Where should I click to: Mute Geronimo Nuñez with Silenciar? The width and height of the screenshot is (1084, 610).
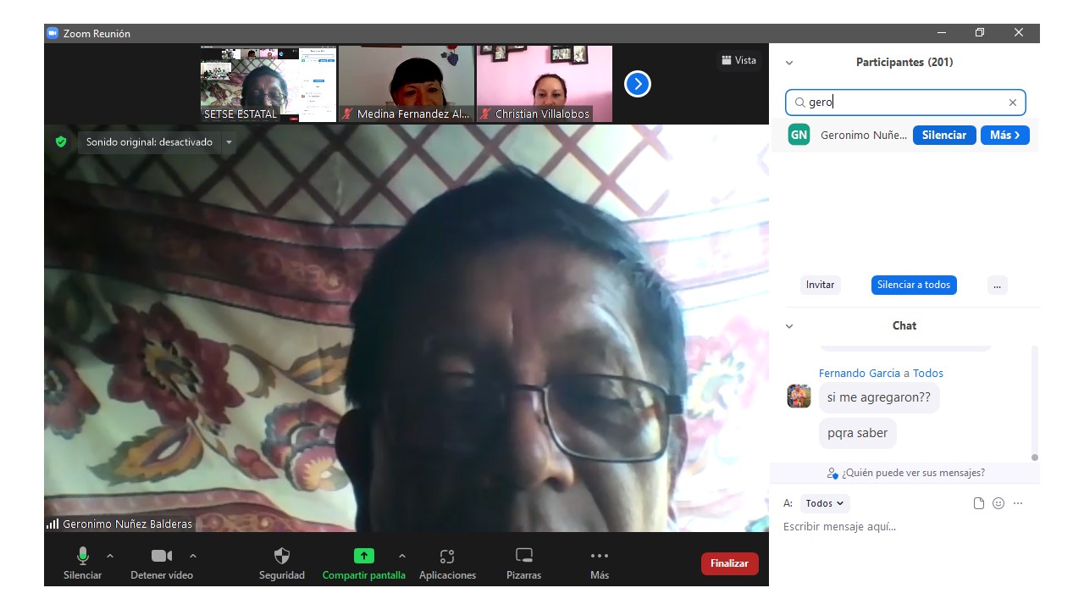(943, 135)
